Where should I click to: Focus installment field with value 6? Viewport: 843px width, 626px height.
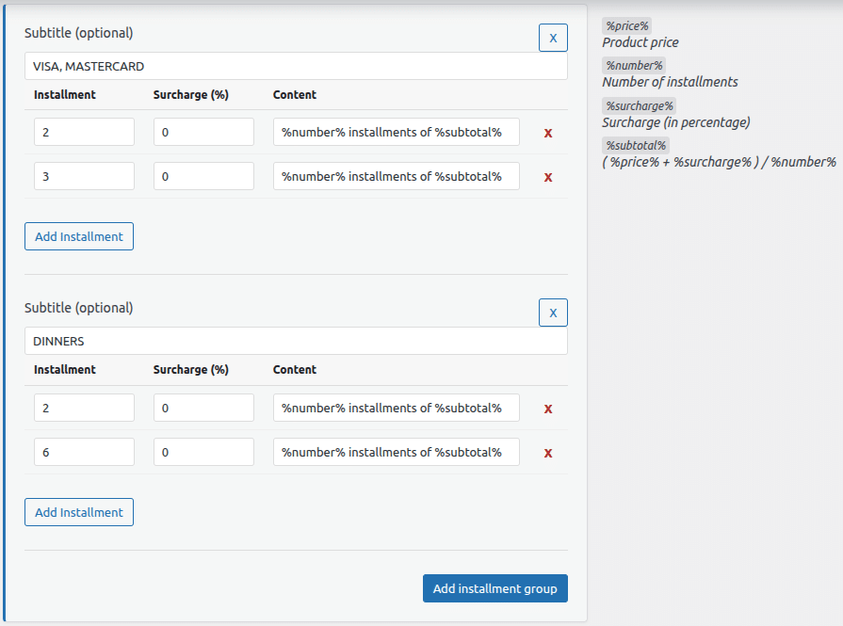click(84, 452)
